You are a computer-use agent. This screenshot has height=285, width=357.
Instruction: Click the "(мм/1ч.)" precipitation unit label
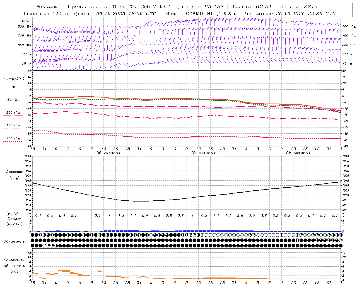(x=15, y=224)
